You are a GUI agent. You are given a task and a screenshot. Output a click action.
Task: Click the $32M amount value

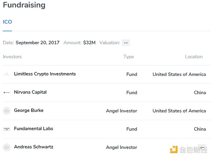tap(89, 43)
